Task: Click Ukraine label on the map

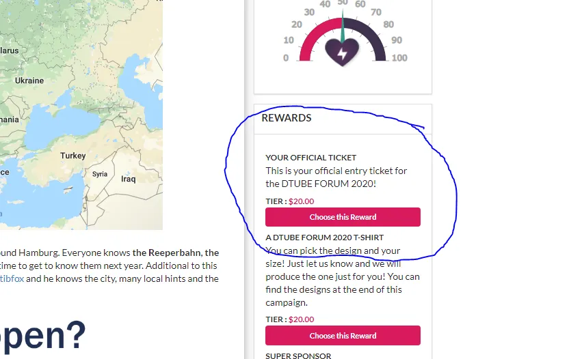Action: pyautogui.click(x=29, y=81)
